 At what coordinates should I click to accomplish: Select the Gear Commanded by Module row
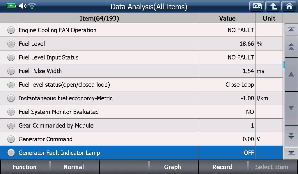141,126
